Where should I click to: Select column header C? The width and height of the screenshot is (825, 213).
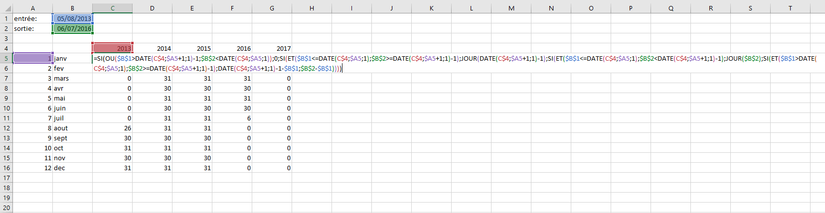tap(112, 8)
